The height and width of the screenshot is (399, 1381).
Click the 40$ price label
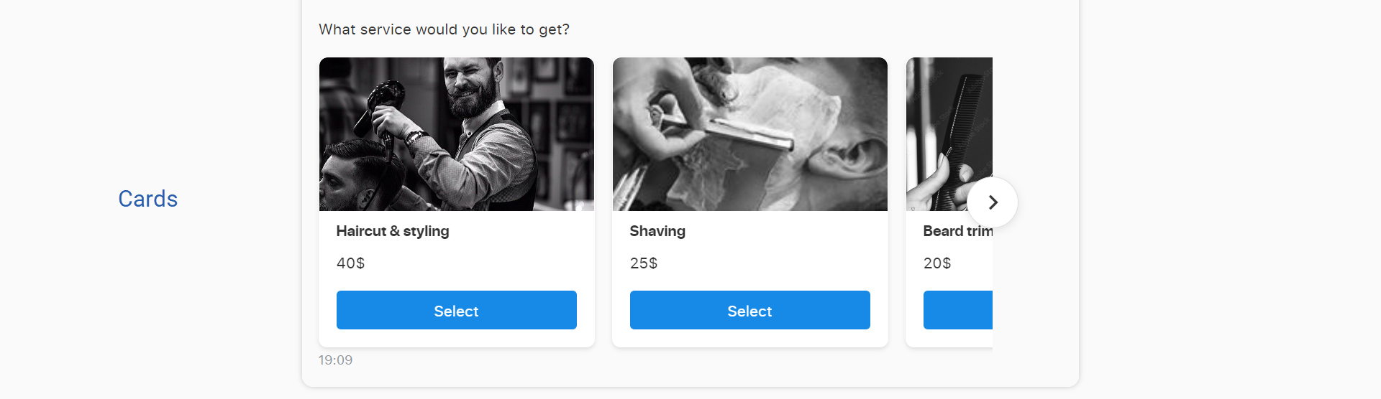tap(351, 263)
